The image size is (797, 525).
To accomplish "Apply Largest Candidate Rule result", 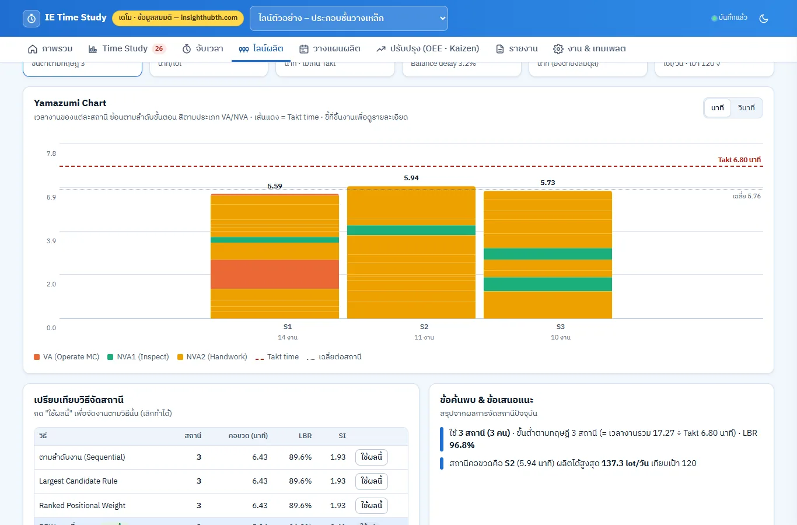I will coord(372,481).
